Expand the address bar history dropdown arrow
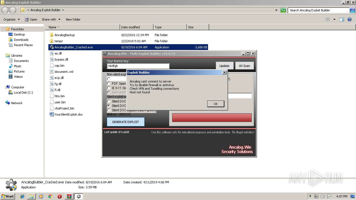Viewport: 356px width, 200px height. click(276, 10)
